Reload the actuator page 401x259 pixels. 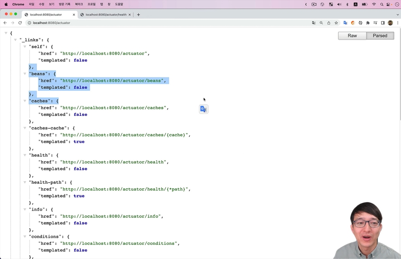click(20, 22)
